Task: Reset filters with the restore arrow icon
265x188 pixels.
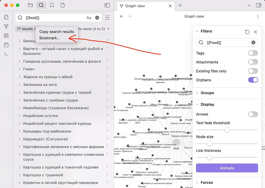Action: [247, 32]
